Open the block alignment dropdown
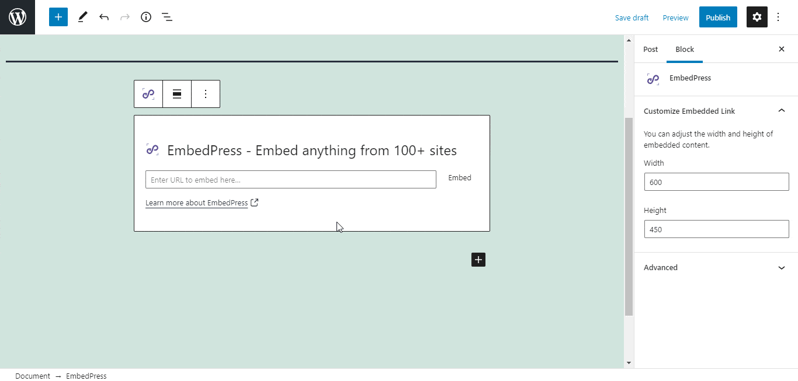 tap(176, 94)
